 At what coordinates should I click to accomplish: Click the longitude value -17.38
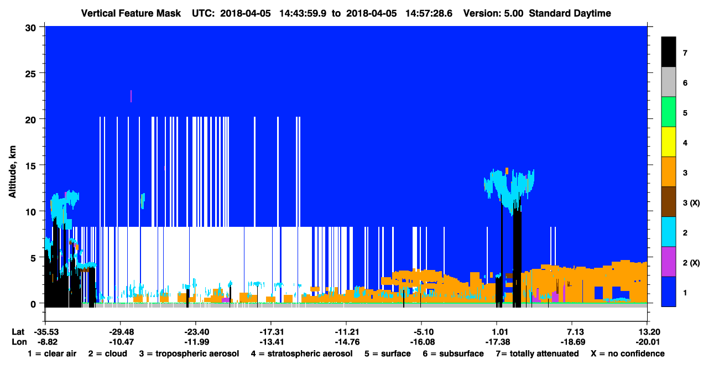click(x=497, y=341)
